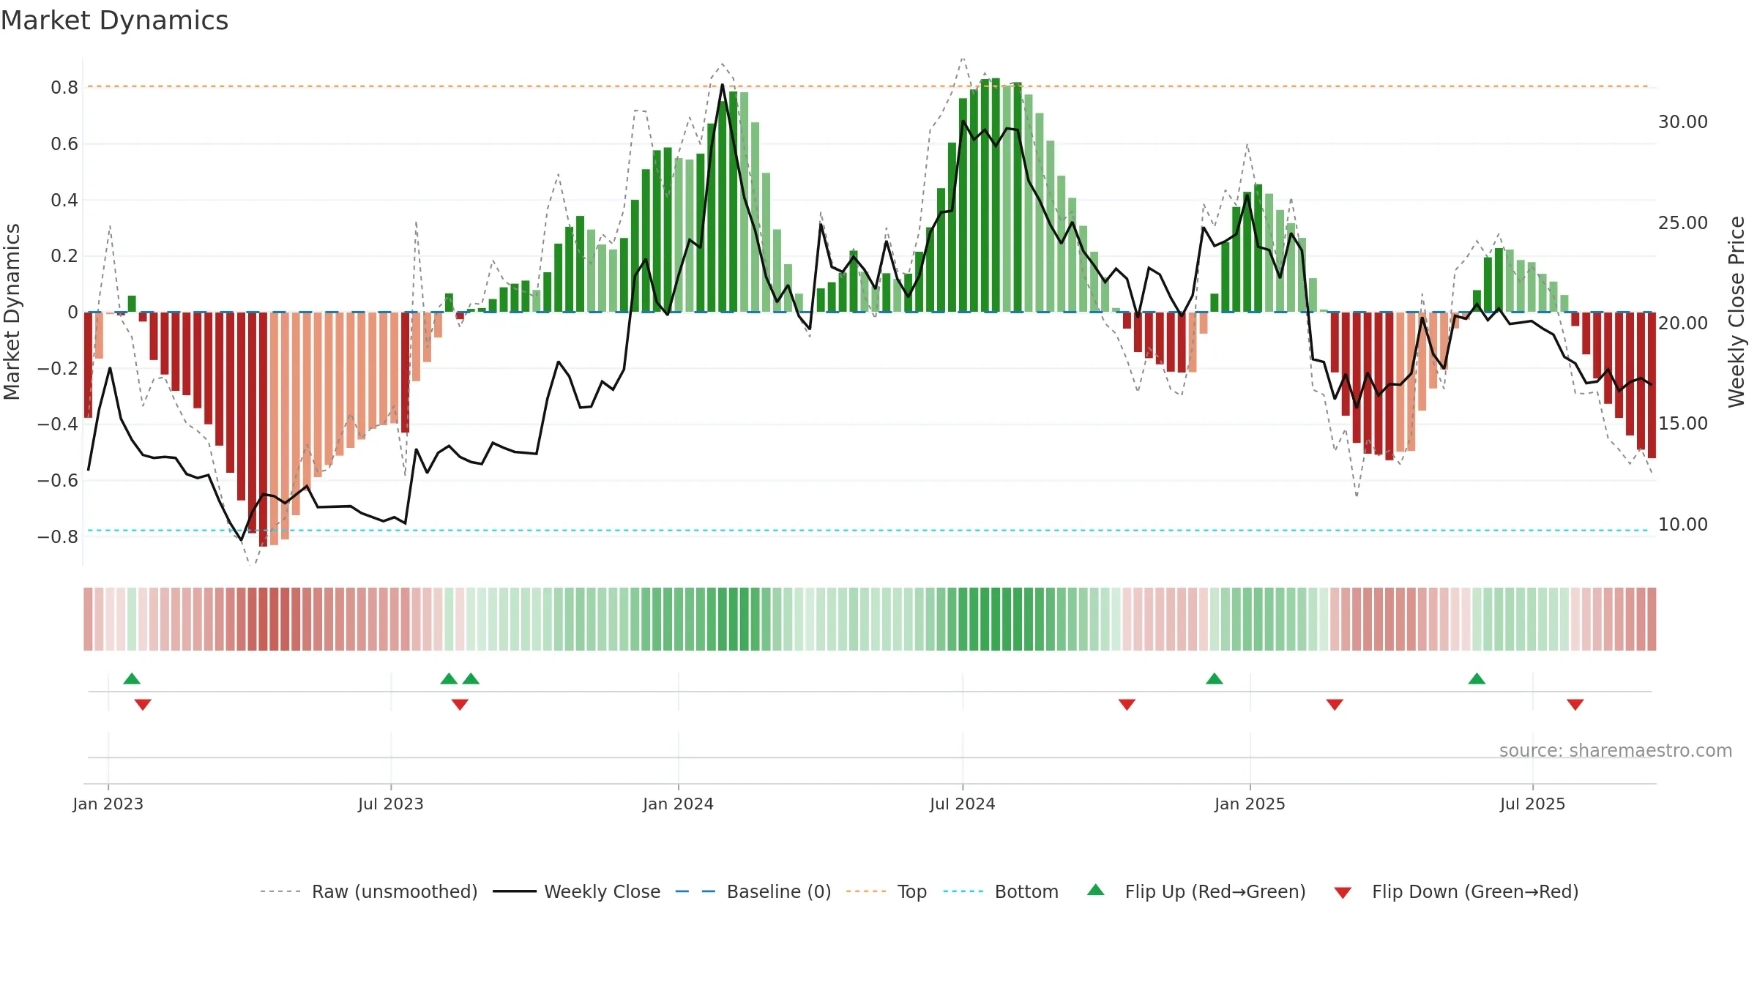1757x988 pixels.
Task: Click the 15.00 price tick label
Action: coord(1683,424)
